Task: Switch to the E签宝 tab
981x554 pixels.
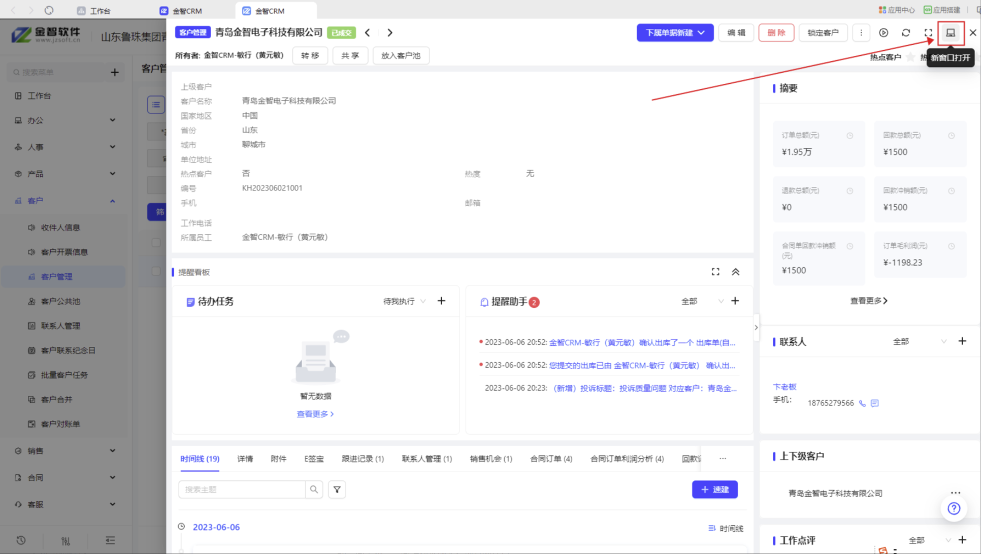Action: [x=314, y=459]
